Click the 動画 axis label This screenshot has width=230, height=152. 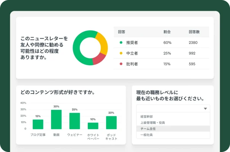(x=56, y=135)
